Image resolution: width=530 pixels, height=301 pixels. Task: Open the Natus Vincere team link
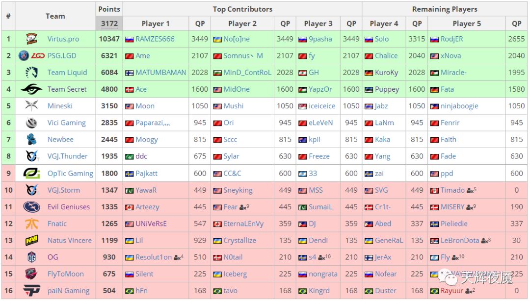tap(70, 241)
